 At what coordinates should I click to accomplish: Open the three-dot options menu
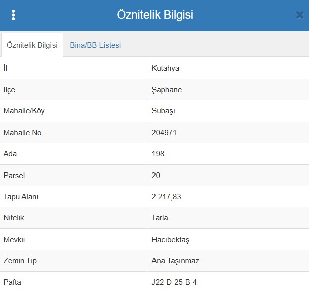13,15
